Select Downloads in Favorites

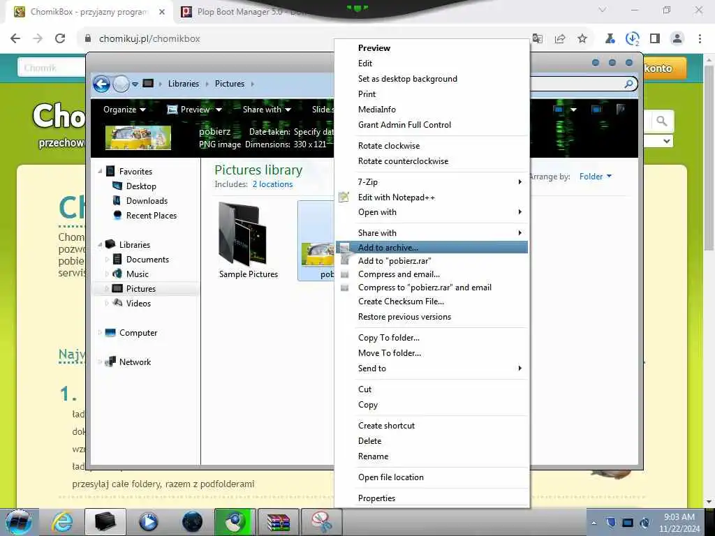147,200
